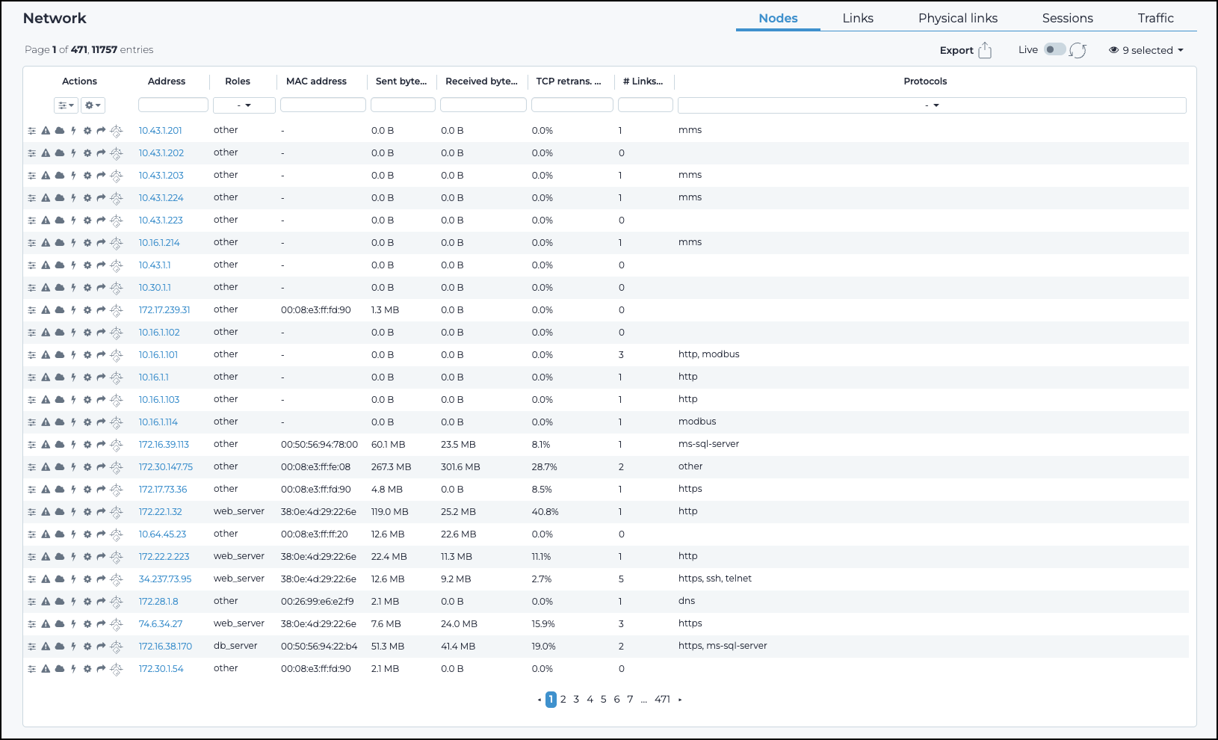Click the sliders icon in the 10.43.1.201 row
This screenshot has width=1218, height=740.
coord(32,131)
